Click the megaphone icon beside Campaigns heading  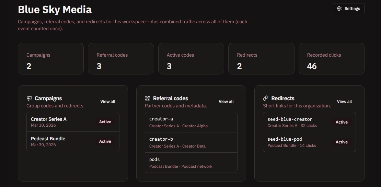[x=29, y=98]
